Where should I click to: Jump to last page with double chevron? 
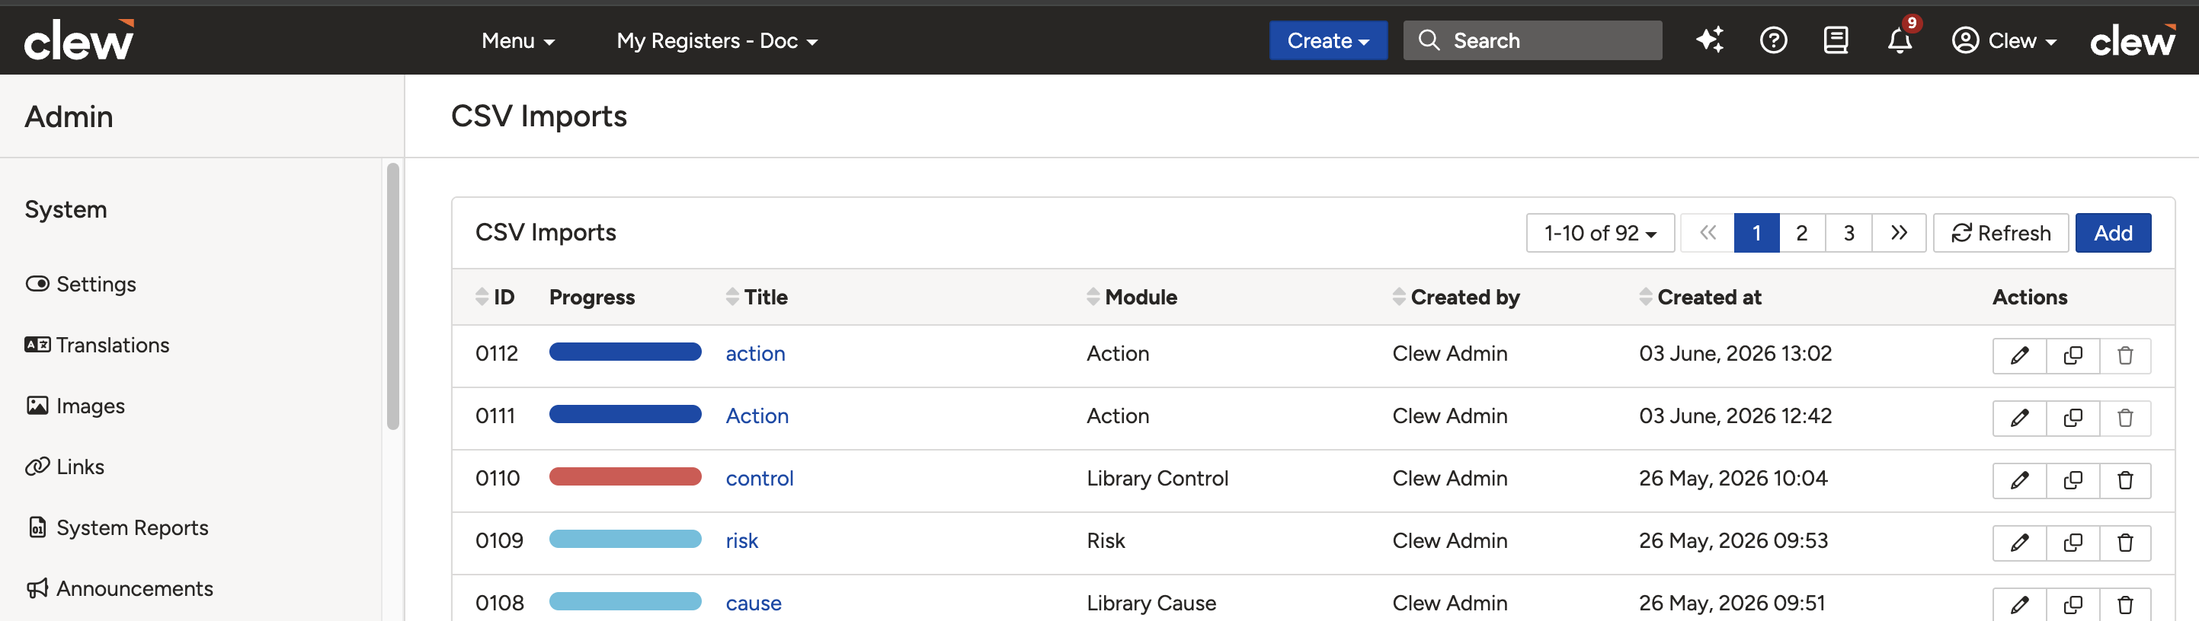pos(1899,233)
